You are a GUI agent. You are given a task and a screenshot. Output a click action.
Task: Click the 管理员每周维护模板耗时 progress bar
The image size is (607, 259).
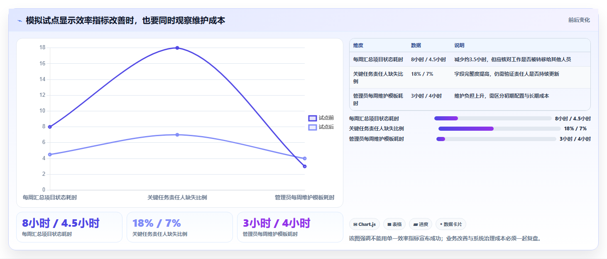(496, 139)
